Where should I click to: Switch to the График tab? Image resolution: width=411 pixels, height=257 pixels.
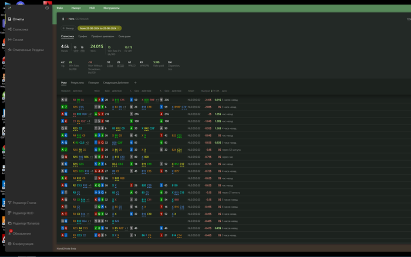[x=83, y=36]
